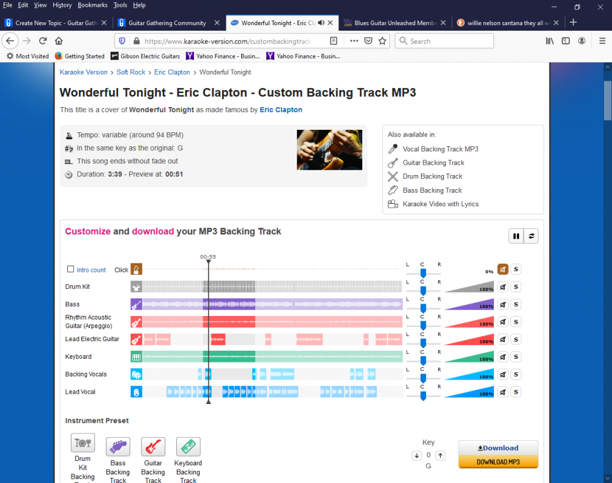Open the Most Visited bookmarks folder
612x483 pixels.
28,56
